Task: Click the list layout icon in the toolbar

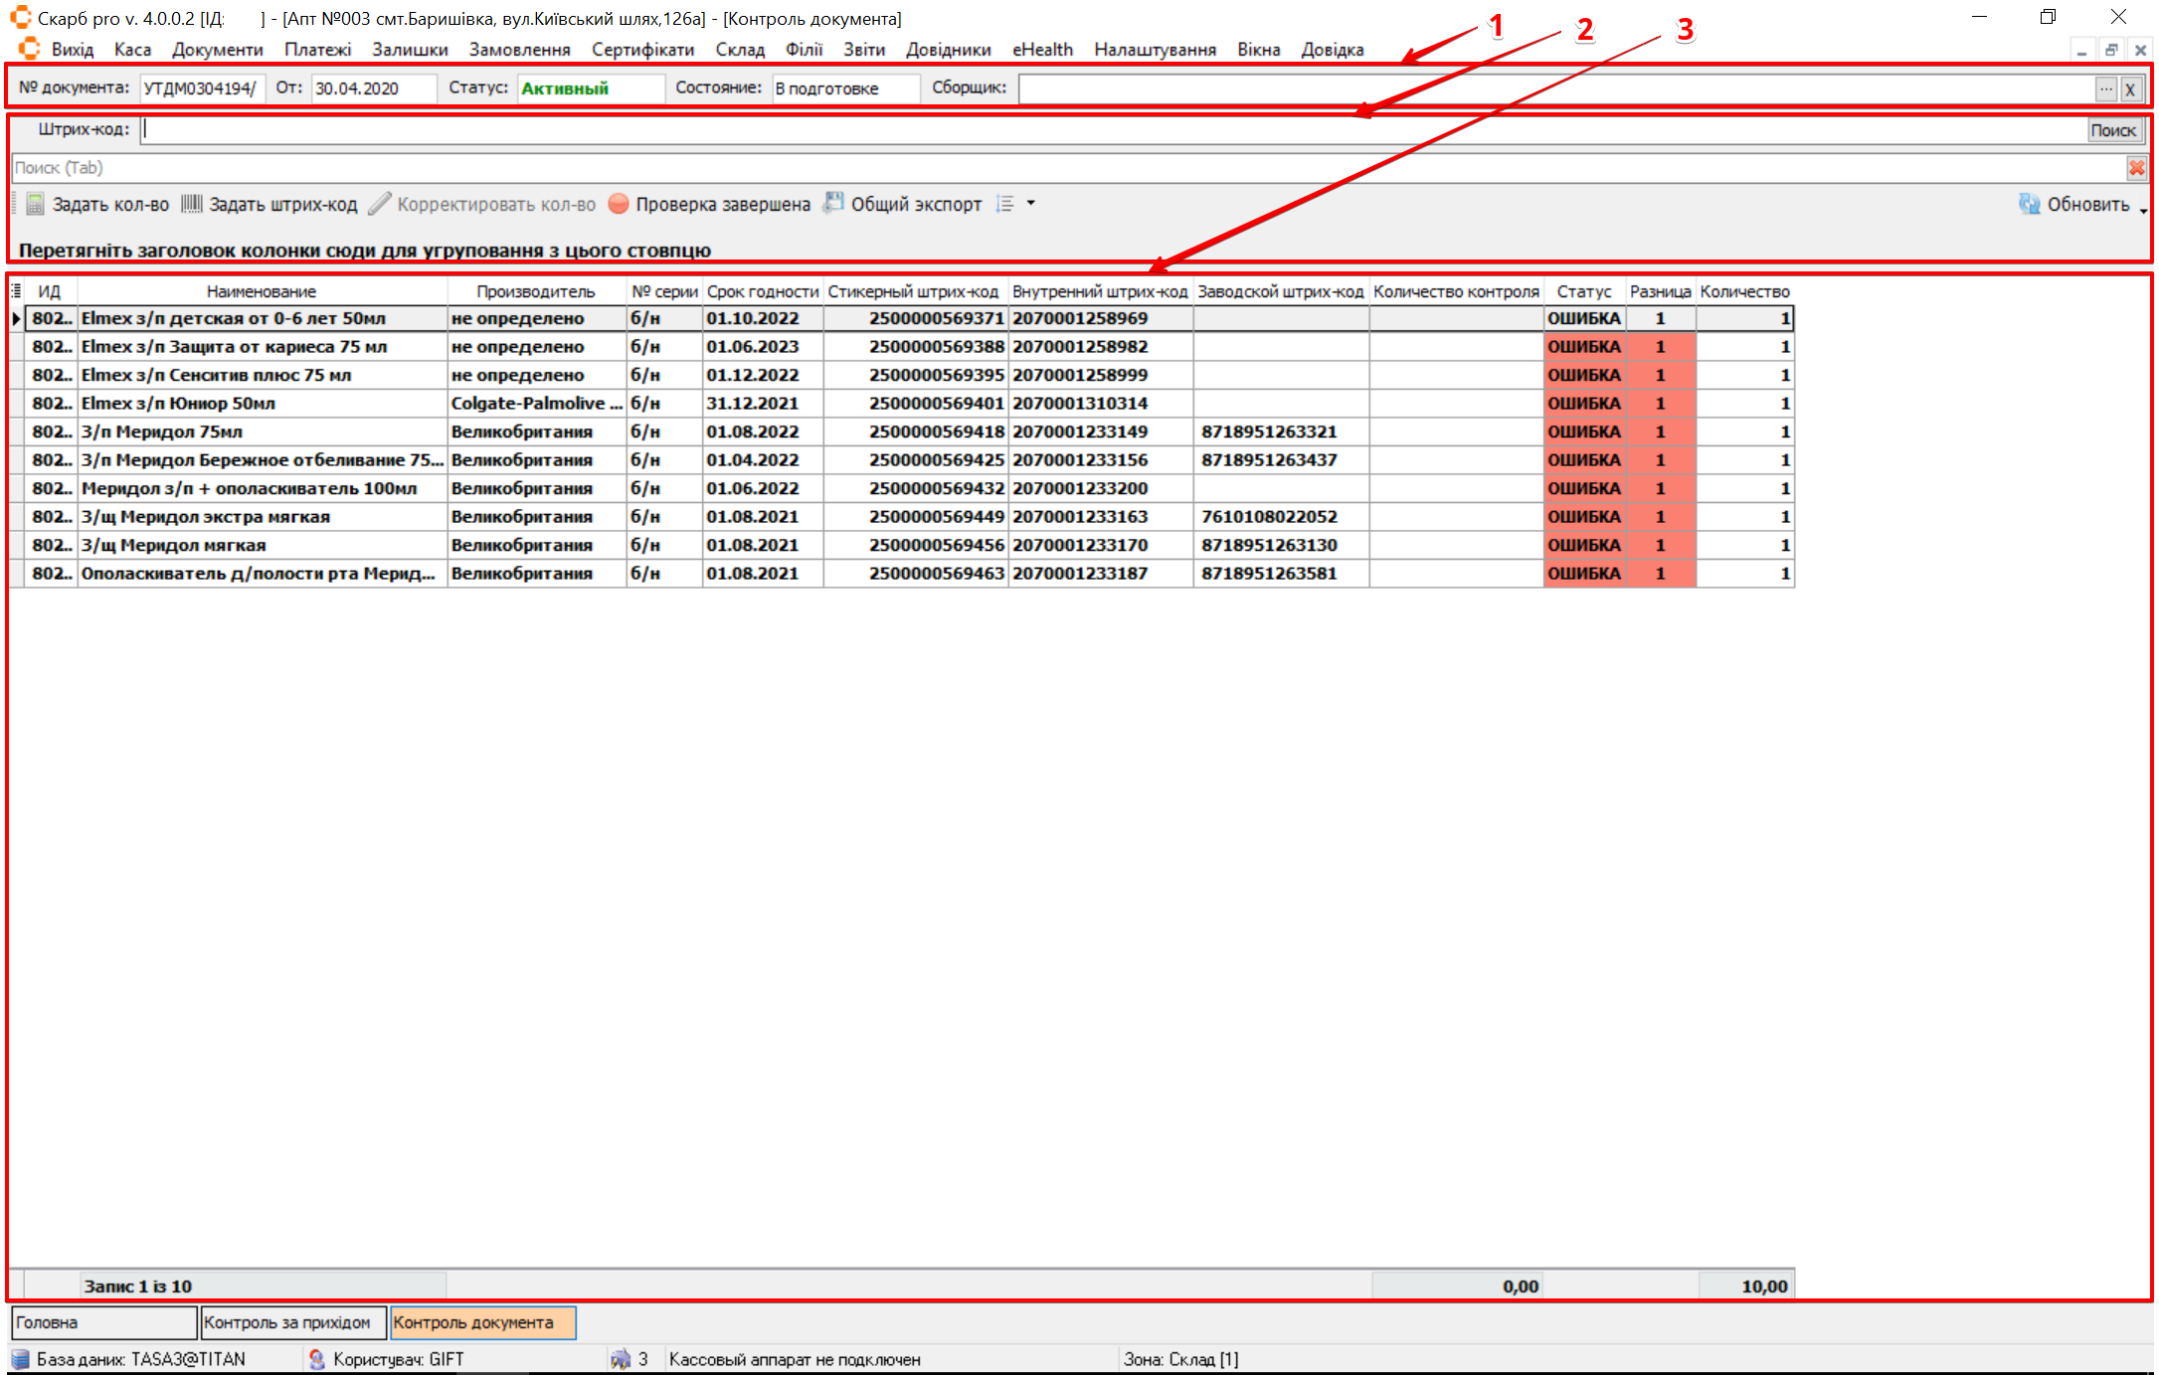Action: (1005, 204)
